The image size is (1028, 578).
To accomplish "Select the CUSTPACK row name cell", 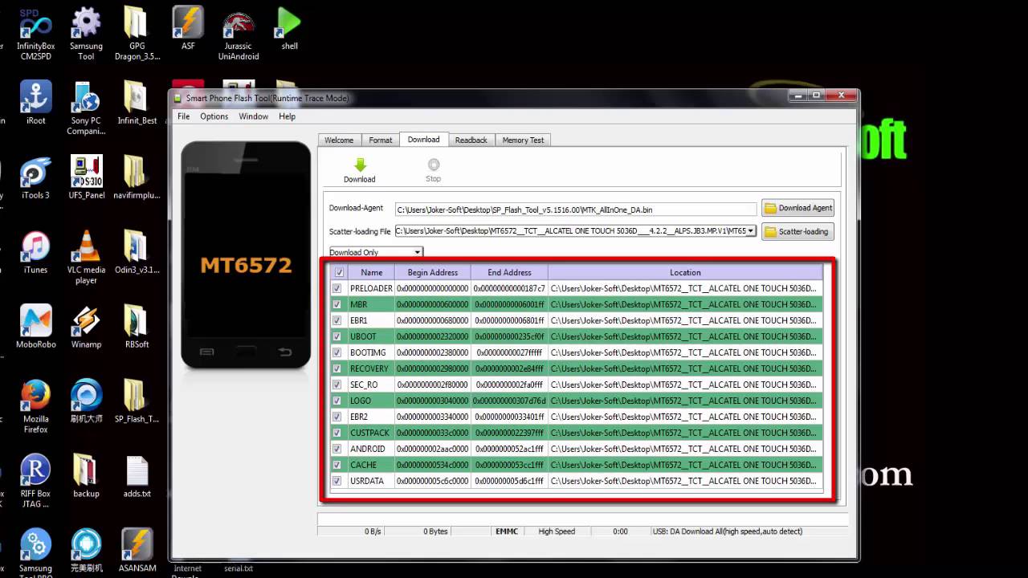I will [x=370, y=433].
